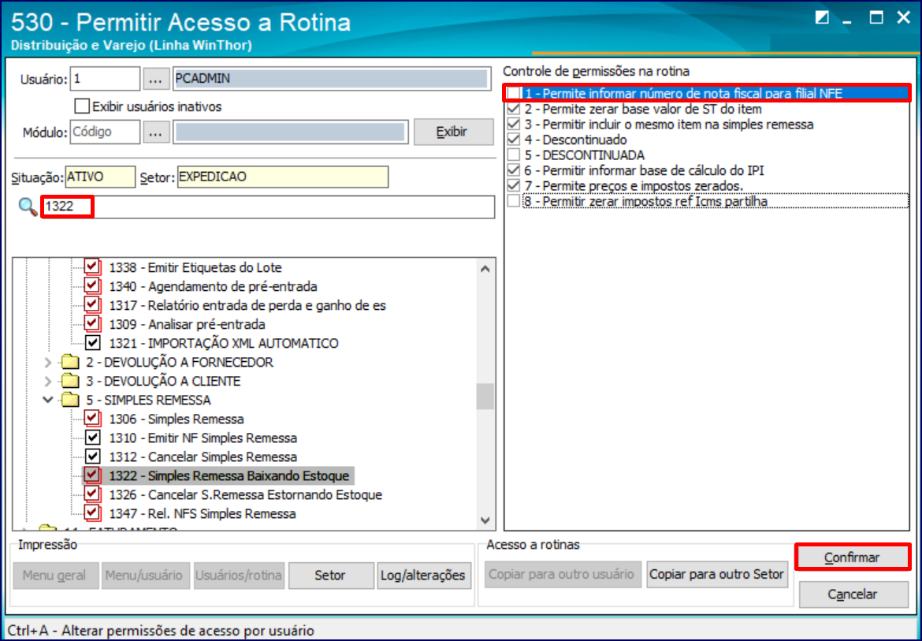Toggle checkbox for 1340 - Agendamento de pré-entrada

pos(92,285)
